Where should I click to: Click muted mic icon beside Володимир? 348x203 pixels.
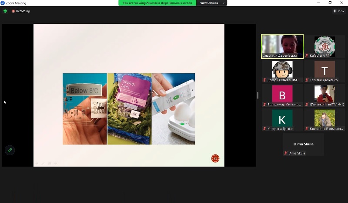[264, 105]
